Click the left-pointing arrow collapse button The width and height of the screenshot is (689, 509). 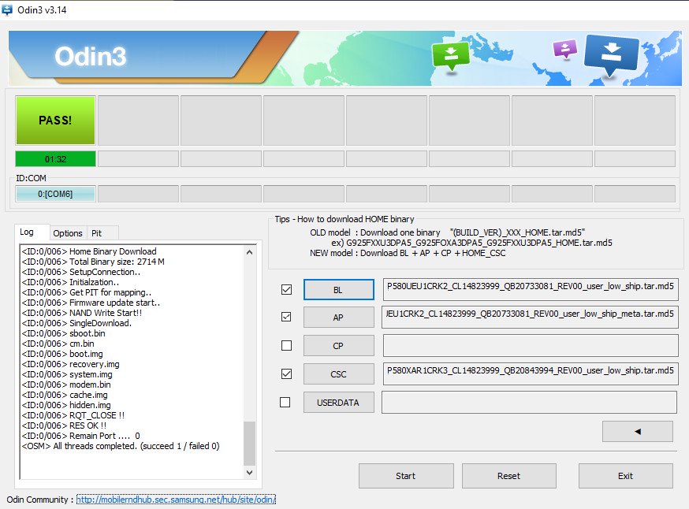pos(637,431)
